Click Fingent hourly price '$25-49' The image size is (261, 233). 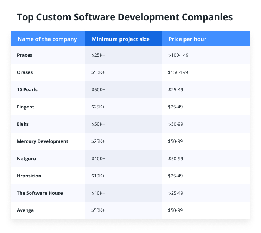click(x=175, y=107)
